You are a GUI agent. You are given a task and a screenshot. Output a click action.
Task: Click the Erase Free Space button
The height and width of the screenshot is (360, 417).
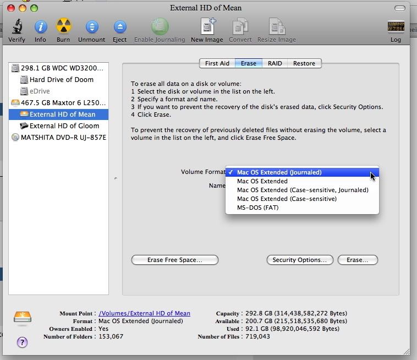pyautogui.click(x=175, y=260)
